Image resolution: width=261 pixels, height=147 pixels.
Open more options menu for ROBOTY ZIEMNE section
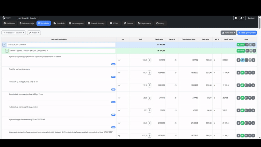(x=247, y=51)
